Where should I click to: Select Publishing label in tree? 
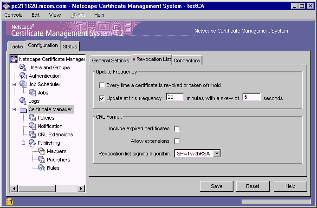click(49, 143)
